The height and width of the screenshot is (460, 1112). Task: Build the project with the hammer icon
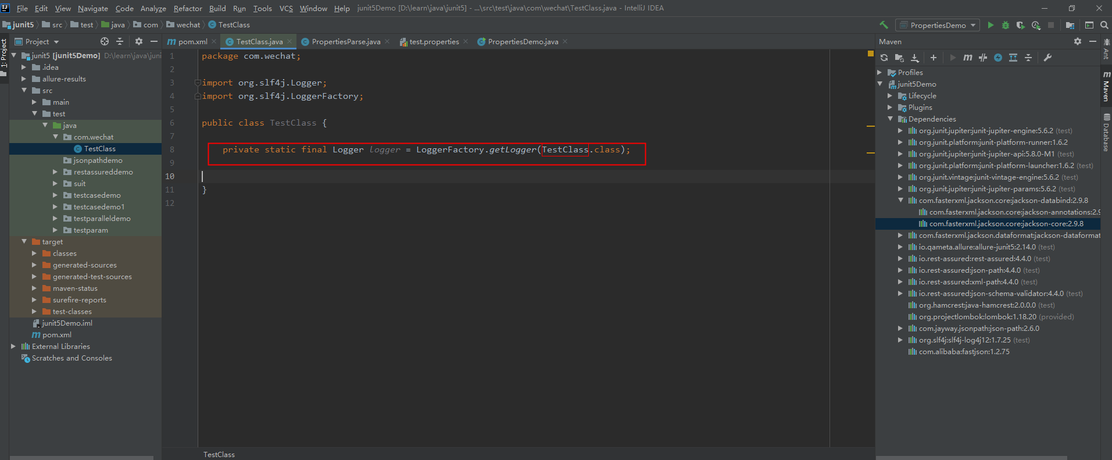(x=884, y=25)
